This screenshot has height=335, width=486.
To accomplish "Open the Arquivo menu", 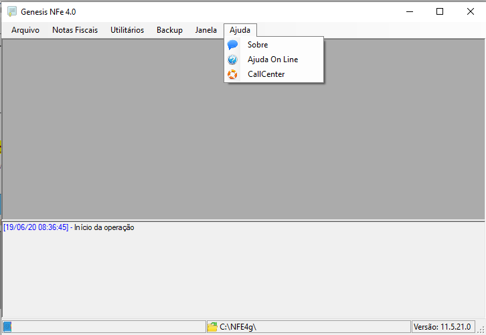I will [x=25, y=30].
